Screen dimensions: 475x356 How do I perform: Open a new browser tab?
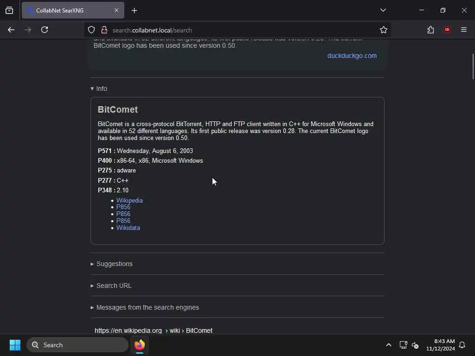coord(135,11)
